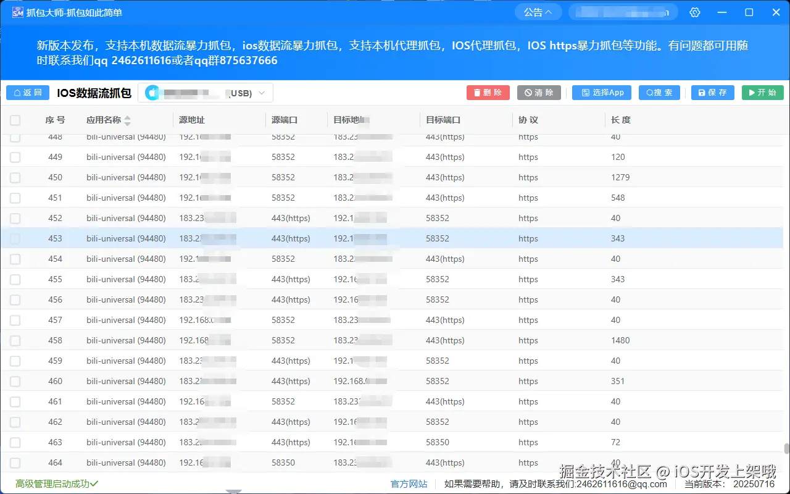Check the checkbox for row 453
The image size is (790, 494).
click(15, 238)
